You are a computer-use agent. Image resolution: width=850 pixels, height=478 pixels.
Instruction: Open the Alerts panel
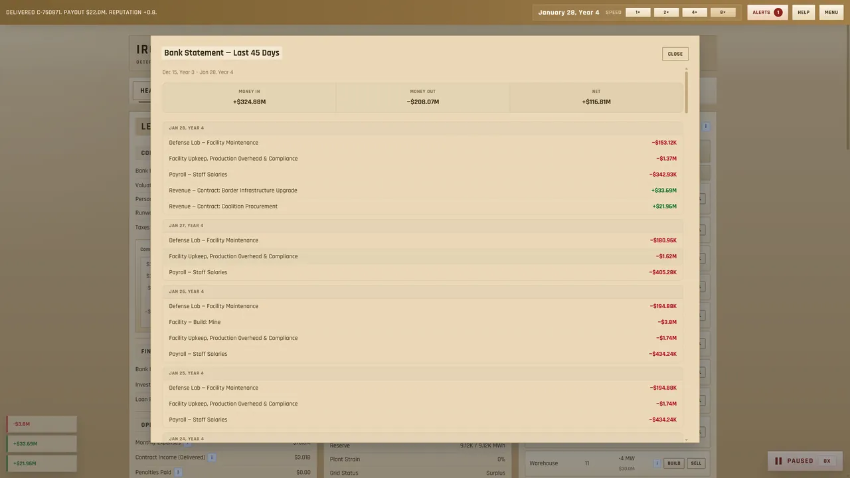(768, 12)
